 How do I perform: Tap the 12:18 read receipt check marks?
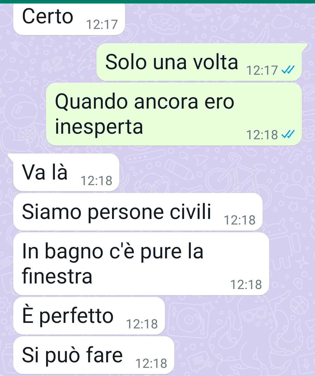click(288, 135)
